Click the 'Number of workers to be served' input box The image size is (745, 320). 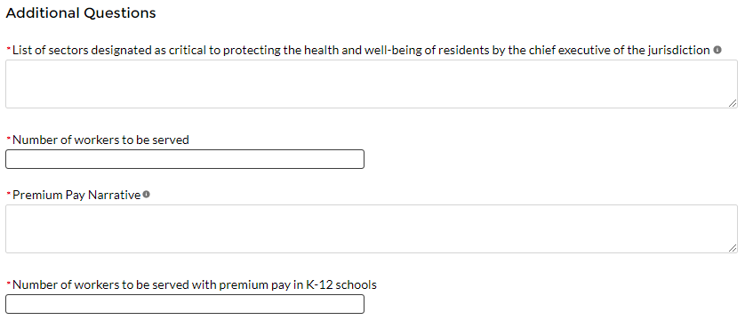[x=185, y=159]
